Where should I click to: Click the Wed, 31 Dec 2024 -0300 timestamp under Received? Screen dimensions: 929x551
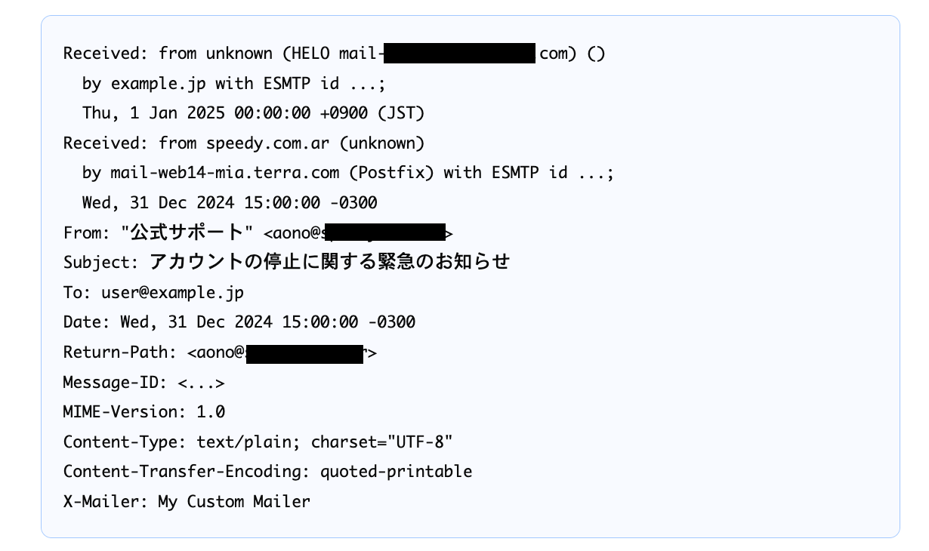(230, 203)
